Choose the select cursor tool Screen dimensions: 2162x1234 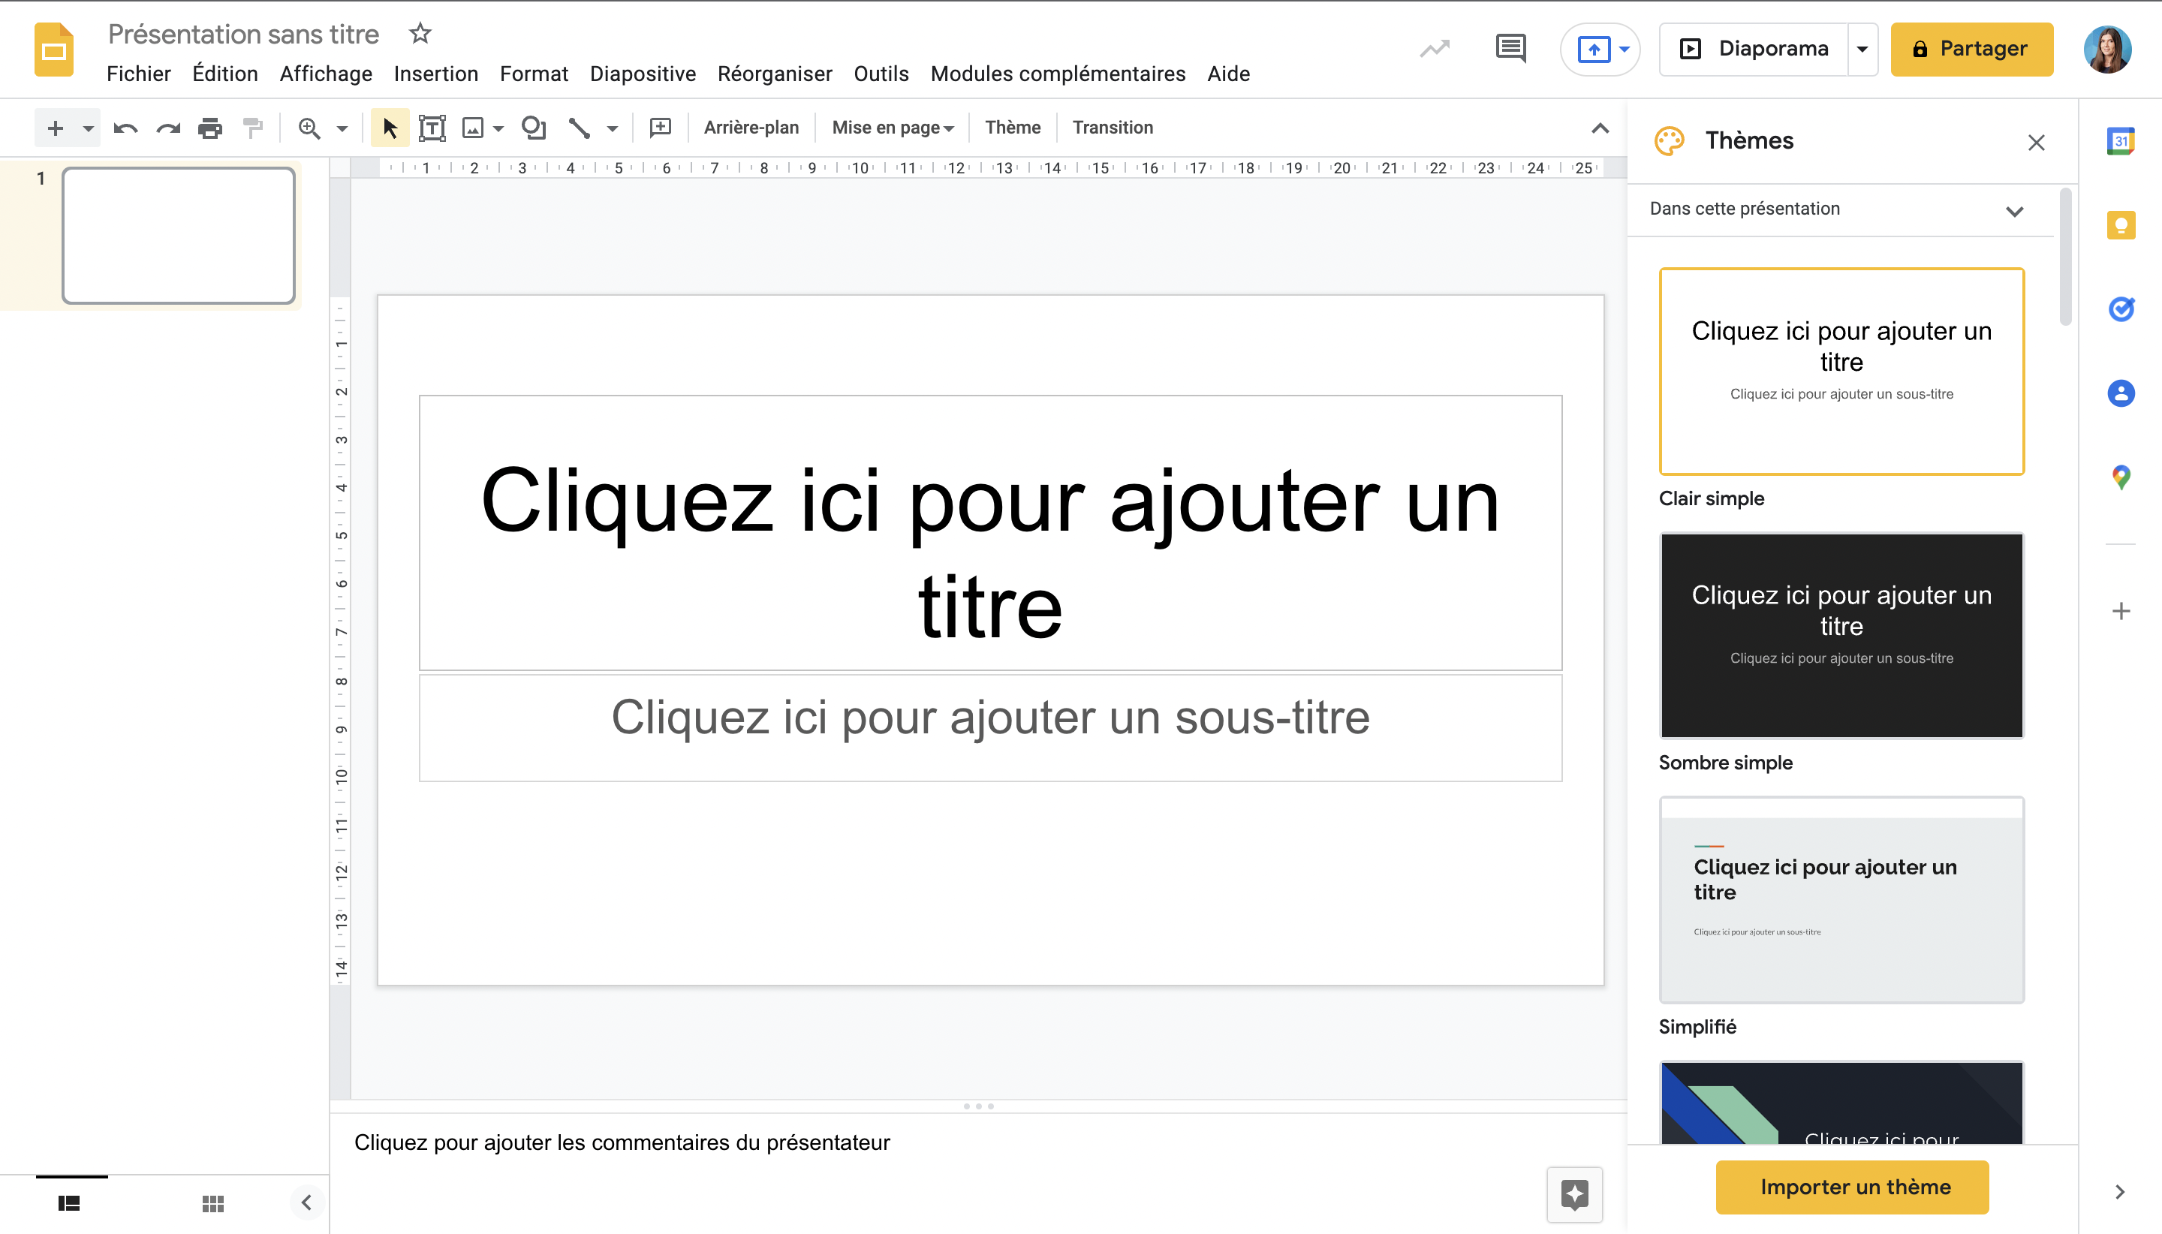(x=390, y=128)
